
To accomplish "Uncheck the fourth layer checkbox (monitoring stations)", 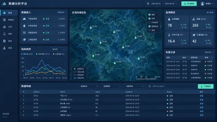I will click(150, 26).
